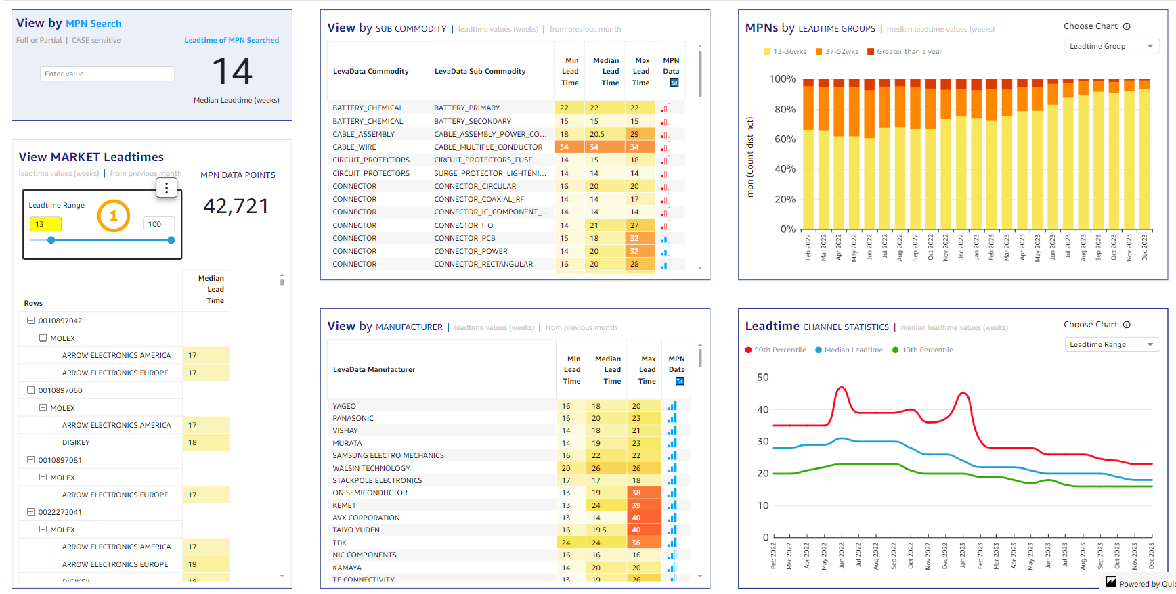
Task: Open the Leadtime Range chart dropdown
Action: 1111,344
